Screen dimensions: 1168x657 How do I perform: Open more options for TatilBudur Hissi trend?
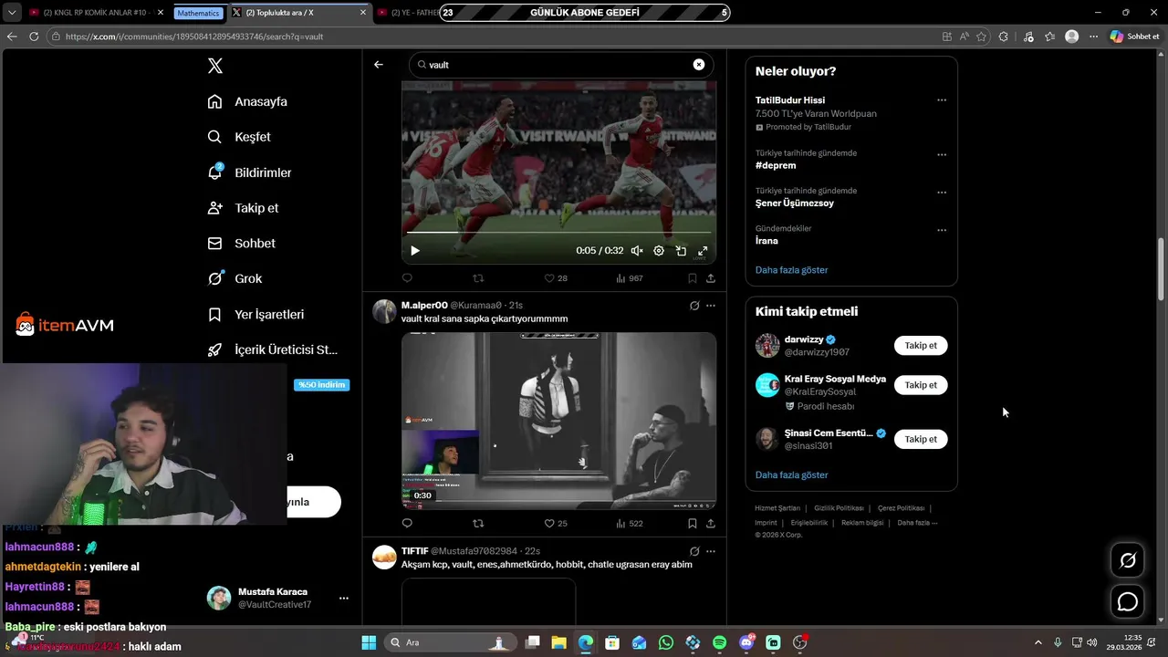tap(942, 100)
